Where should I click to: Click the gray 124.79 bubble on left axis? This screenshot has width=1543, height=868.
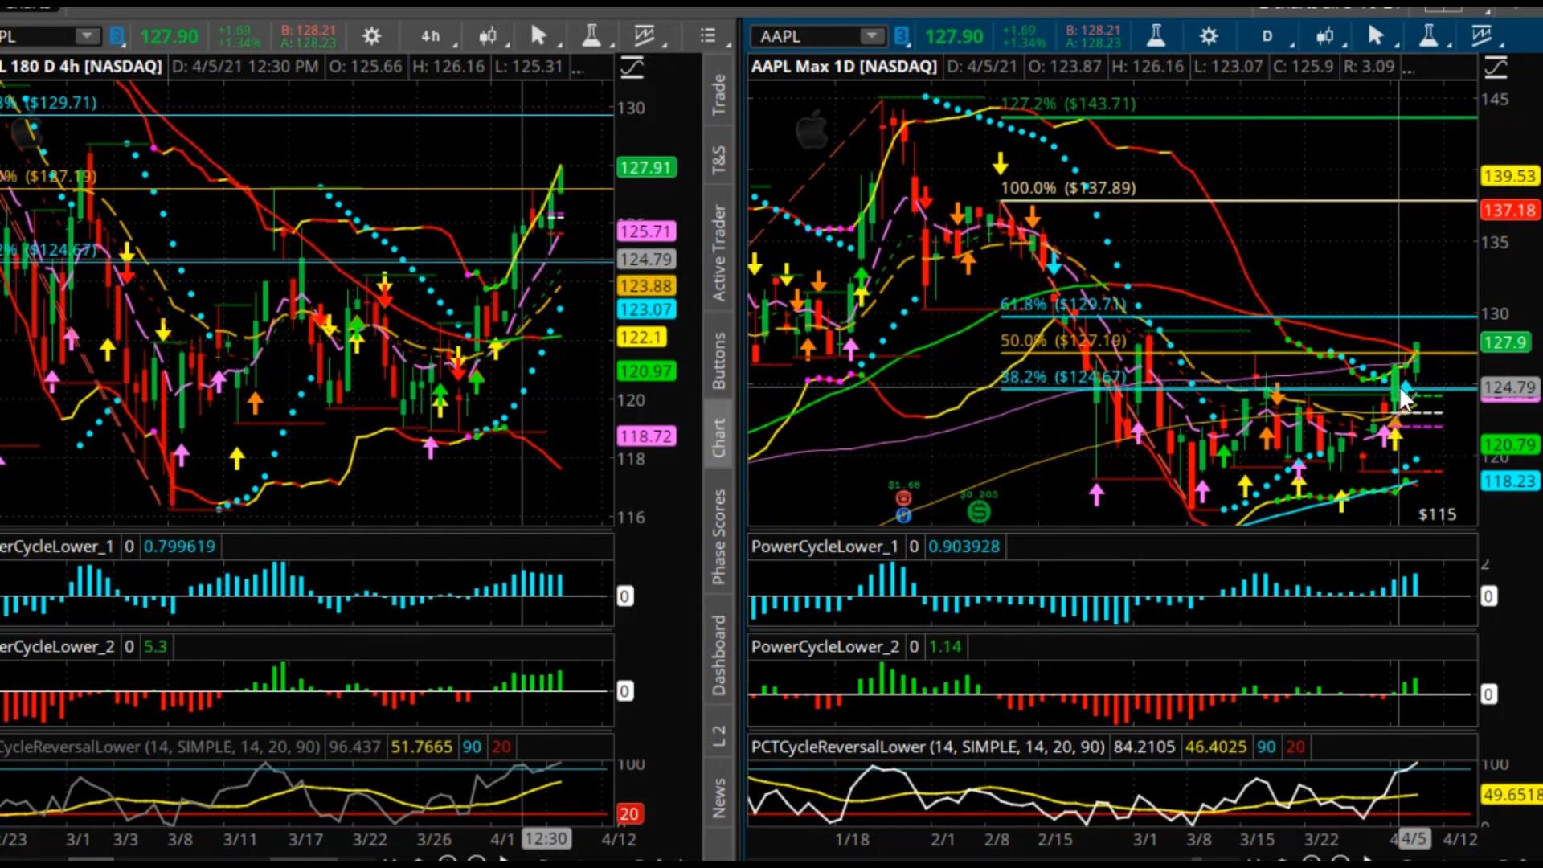coord(645,260)
